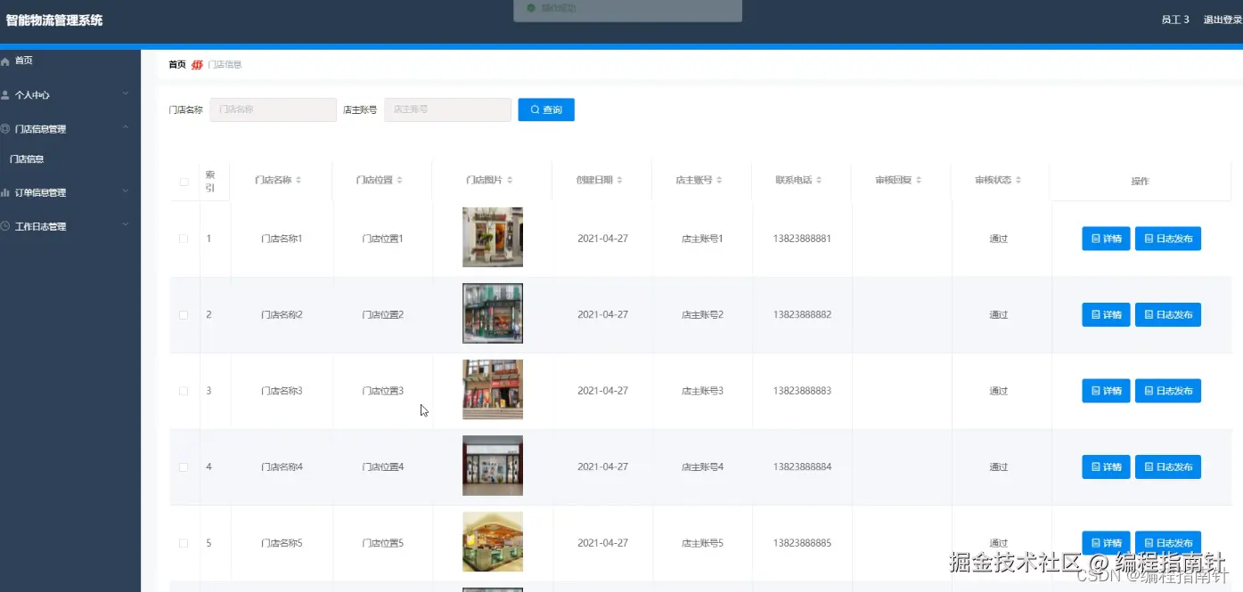
Task: Open the 门店名称3 store image thumbnail
Action: 493,390
